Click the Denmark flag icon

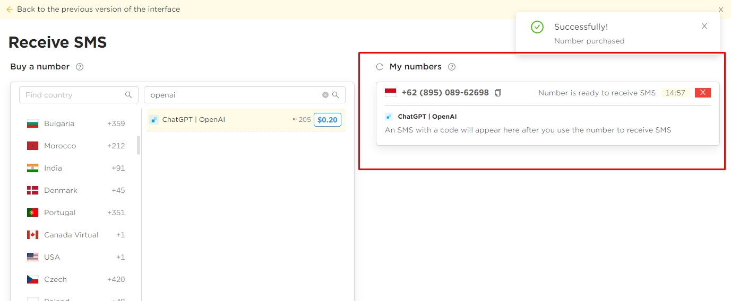[x=33, y=190]
